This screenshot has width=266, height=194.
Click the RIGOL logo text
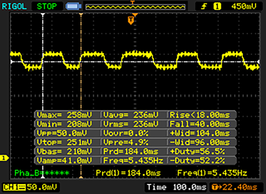pyautogui.click(x=14, y=7)
